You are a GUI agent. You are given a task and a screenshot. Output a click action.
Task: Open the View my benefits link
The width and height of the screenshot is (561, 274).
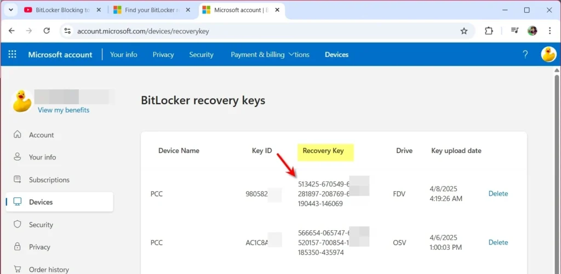click(x=64, y=110)
